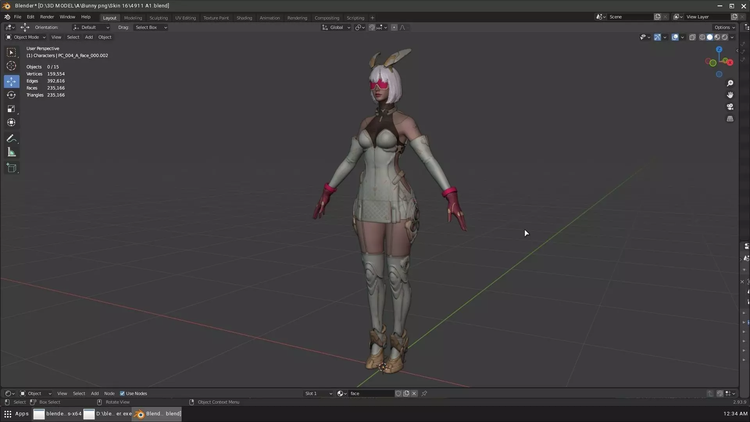Click the pan hand viewport icon
750x422 pixels.
pos(730,95)
